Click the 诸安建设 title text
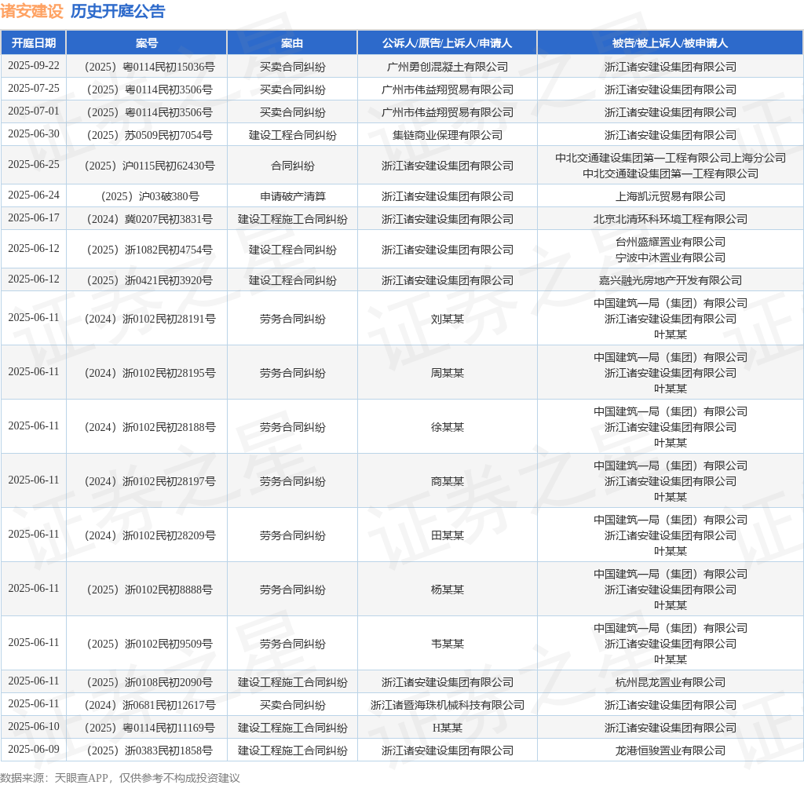Viewport: 804px width, 785px height. [x=31, y=11]
